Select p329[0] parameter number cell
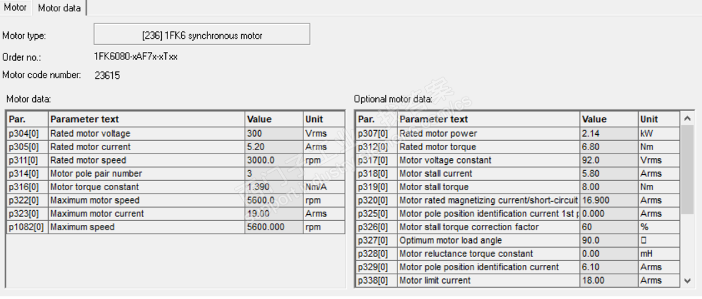The height and width of the screenshot is (299, 702). pyautogui.click(x=377, y=267)
